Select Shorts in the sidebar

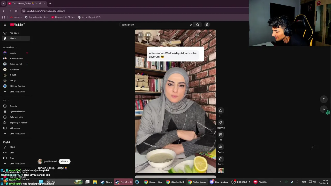coord(16,38)
